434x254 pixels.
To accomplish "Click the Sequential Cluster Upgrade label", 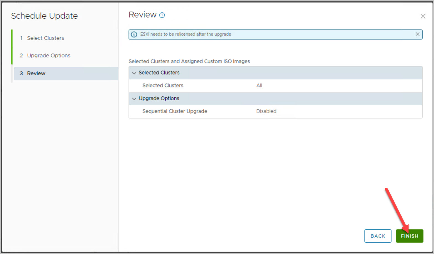I will tap(175, 111).
